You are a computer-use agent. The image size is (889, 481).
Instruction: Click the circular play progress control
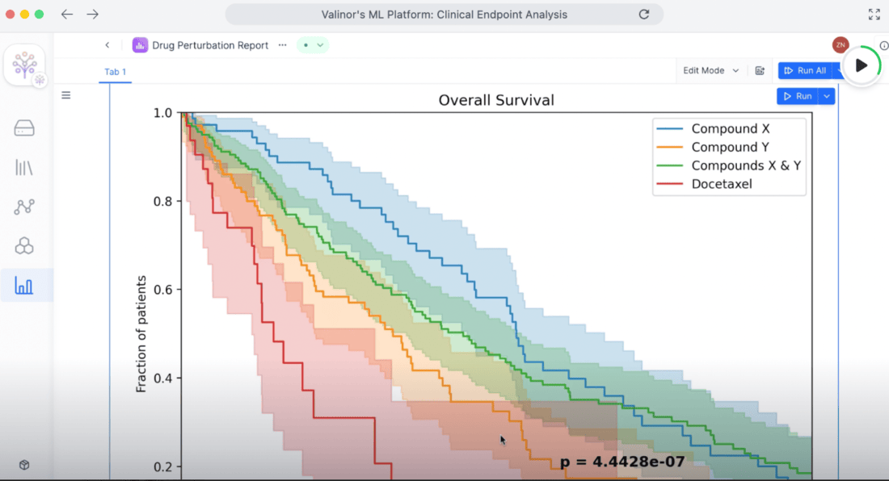pyautogui.click(x=862, y=65)
